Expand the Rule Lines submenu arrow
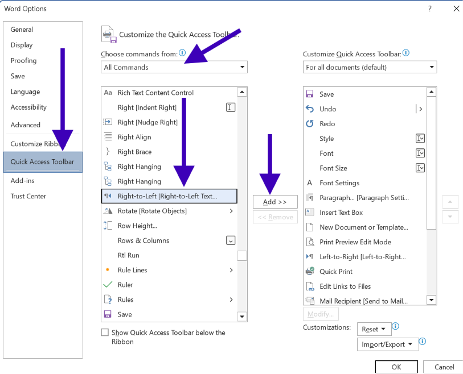The width and height of the screenshot is (463, 374). coord(231,270)
